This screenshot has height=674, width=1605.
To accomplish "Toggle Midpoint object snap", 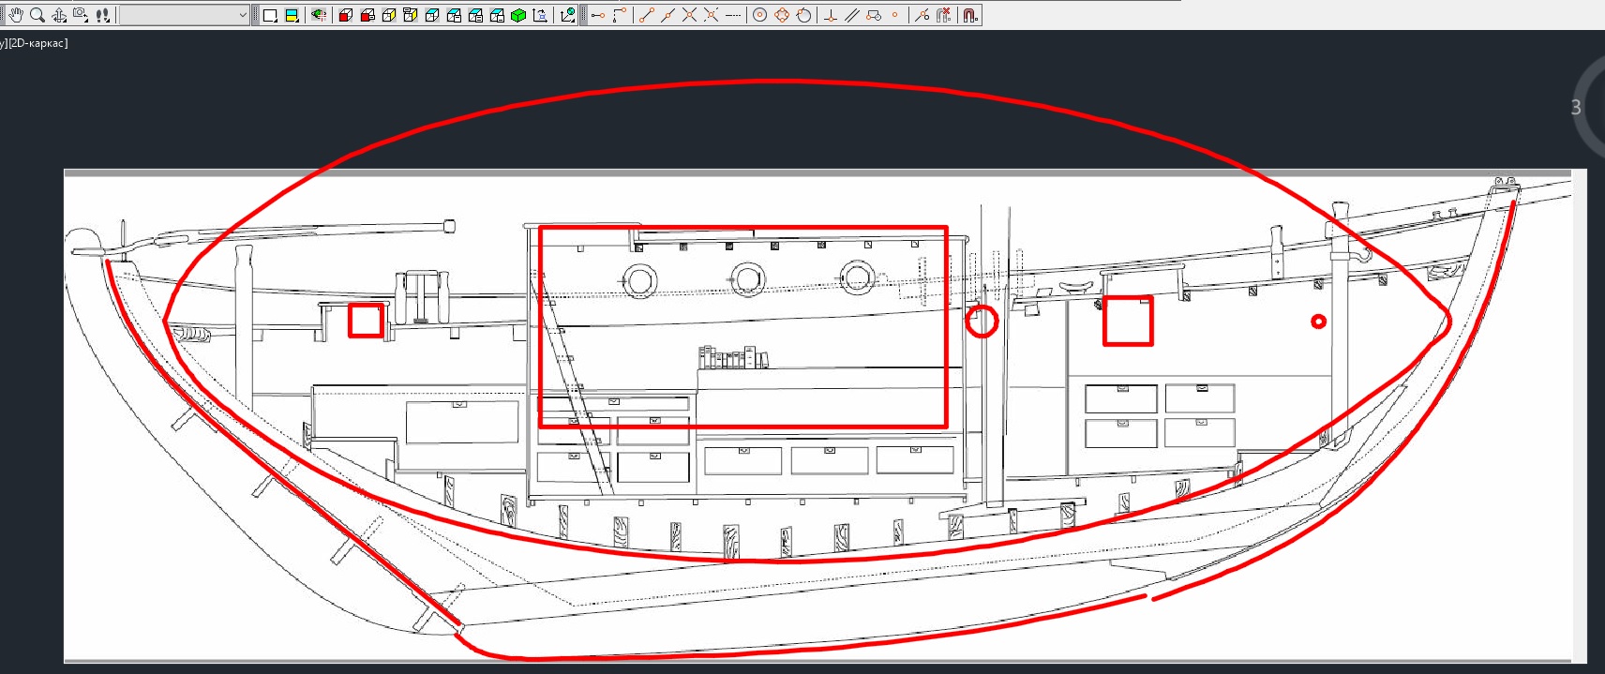I will pos(667,15).
